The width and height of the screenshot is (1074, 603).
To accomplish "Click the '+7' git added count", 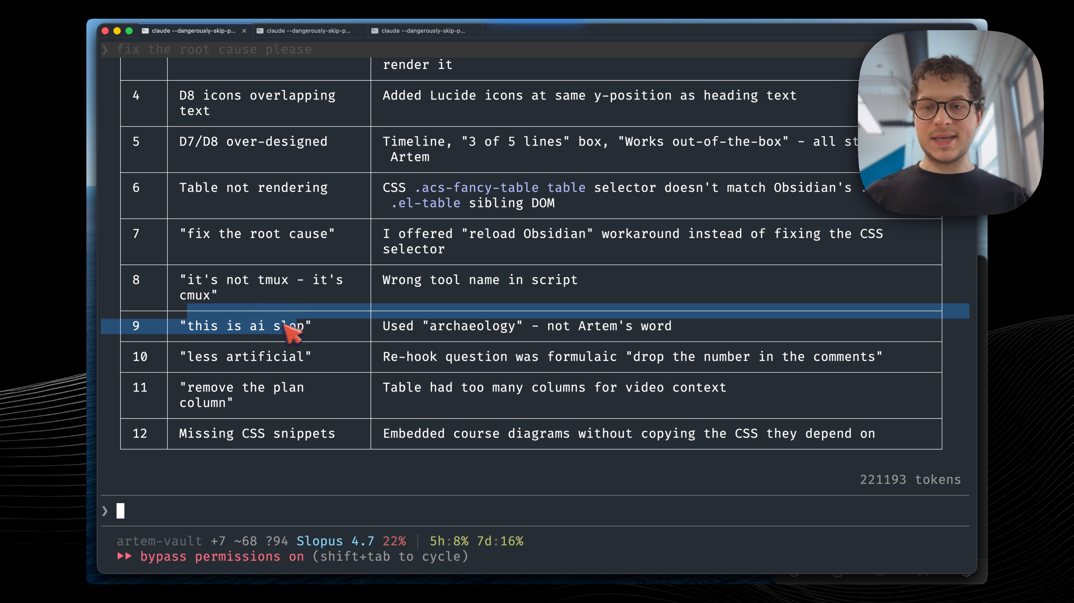I will (x=218, y=541).
